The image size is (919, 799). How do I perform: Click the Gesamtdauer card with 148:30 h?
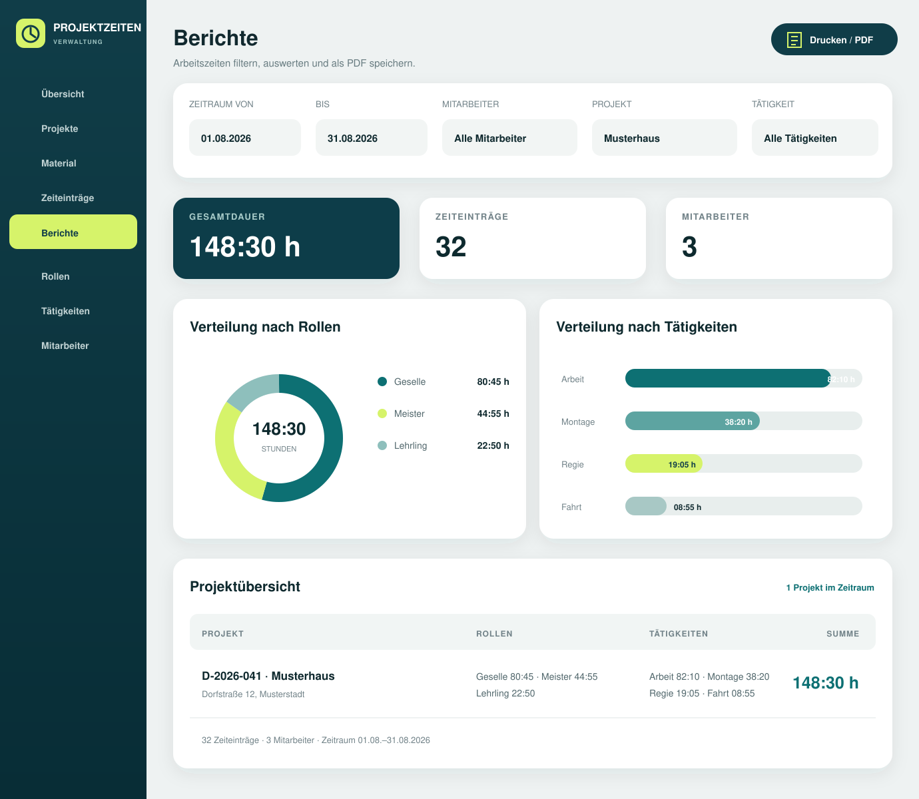pos(286,238)
